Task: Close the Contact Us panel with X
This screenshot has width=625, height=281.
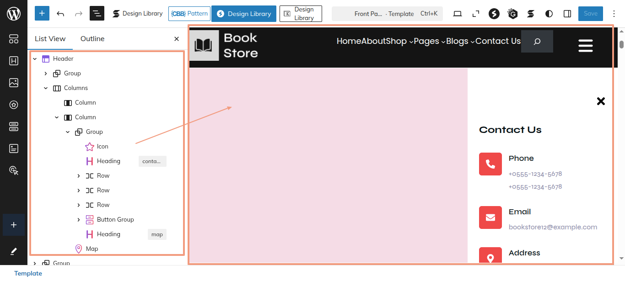Action: pos(601,101)
